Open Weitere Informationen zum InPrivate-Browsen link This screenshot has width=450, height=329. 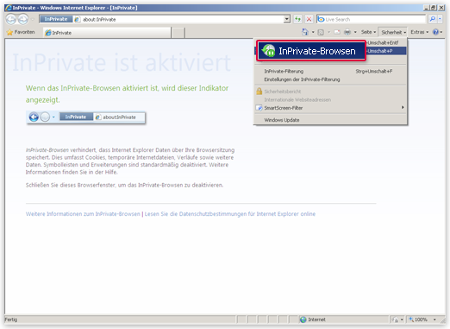click(x=83, y=214)
